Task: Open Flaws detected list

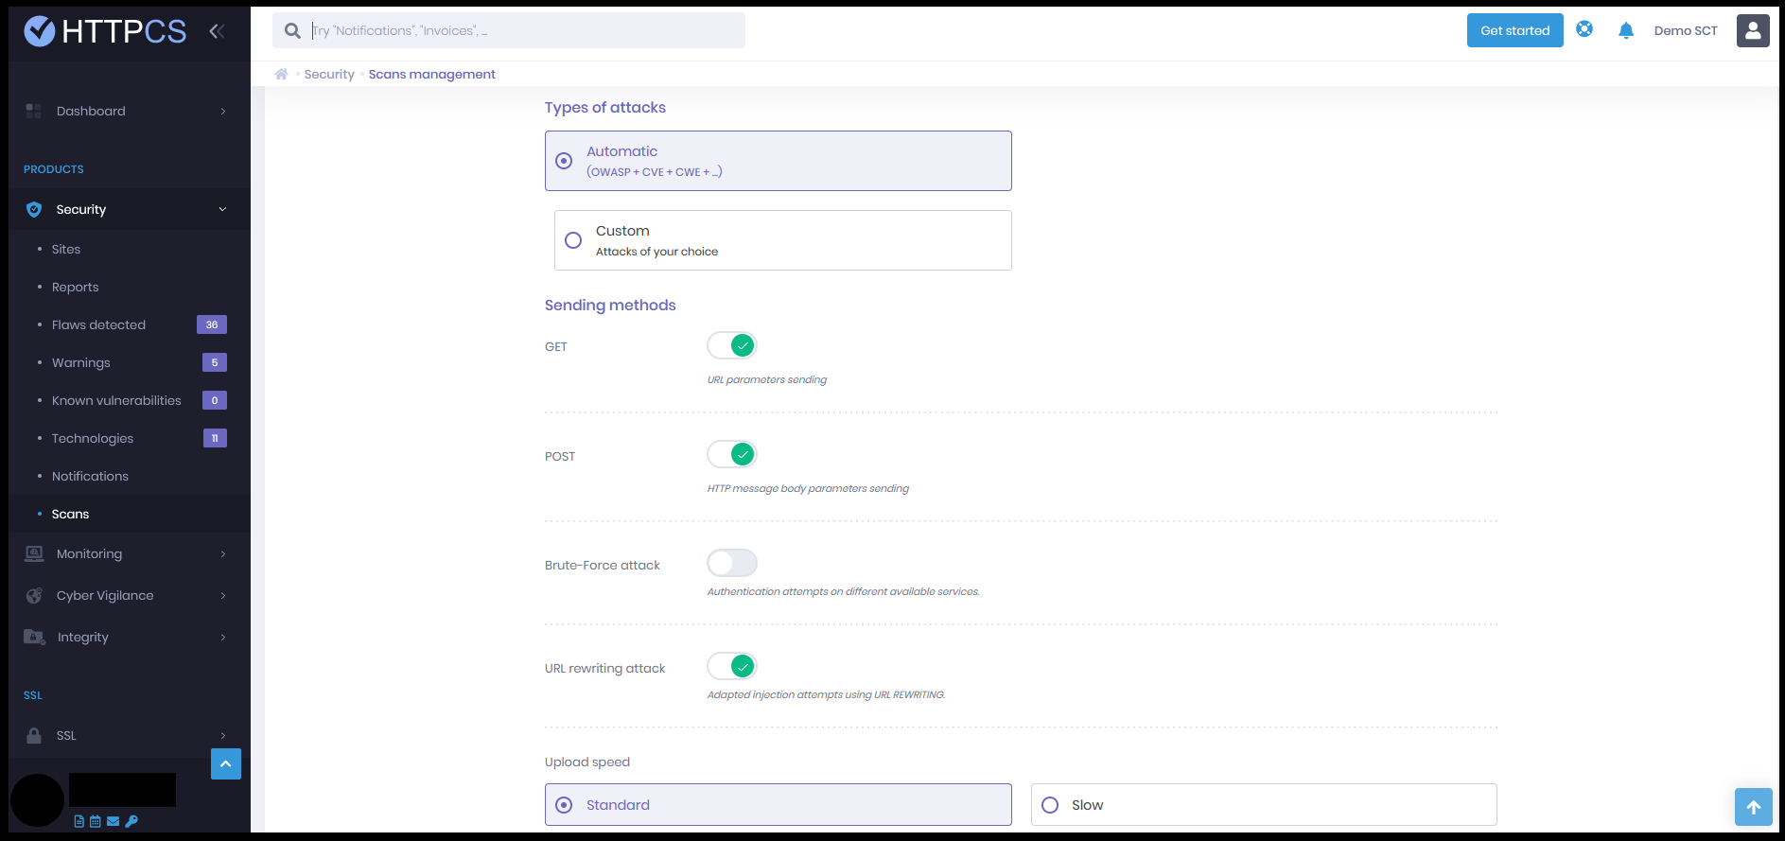Action: [x=98, y=324]
